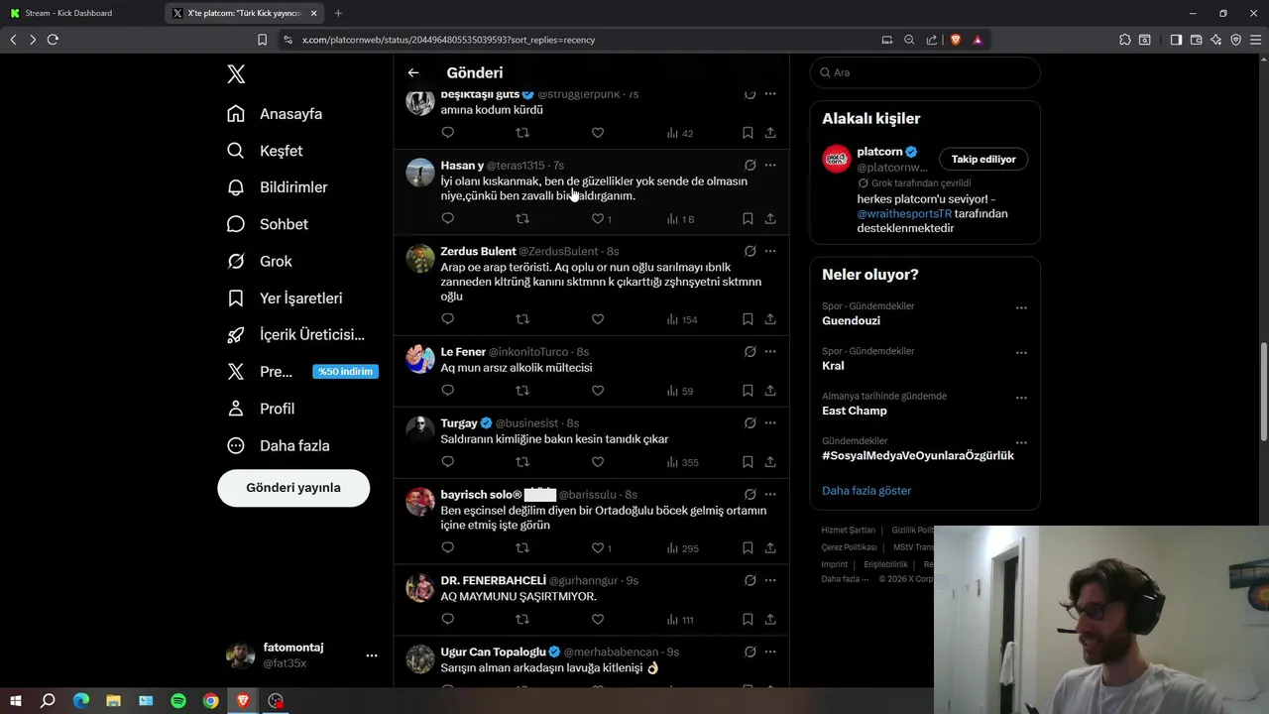Open more options for Le Fener's post
Image resolution: width=1269 pixels, height=714 pixels.
(x=770, y=352)
